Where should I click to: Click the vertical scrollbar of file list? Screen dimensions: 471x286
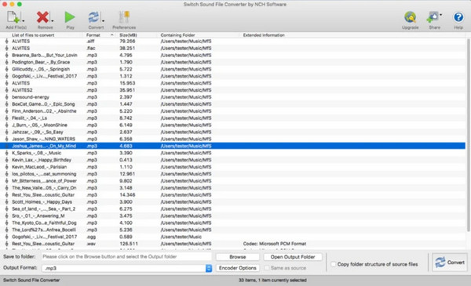(469, 135)
